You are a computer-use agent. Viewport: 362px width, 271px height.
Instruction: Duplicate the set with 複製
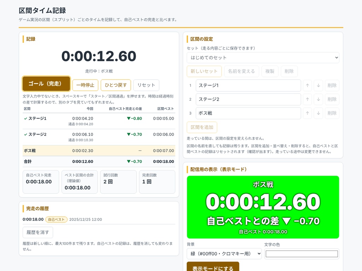point(270,71)
